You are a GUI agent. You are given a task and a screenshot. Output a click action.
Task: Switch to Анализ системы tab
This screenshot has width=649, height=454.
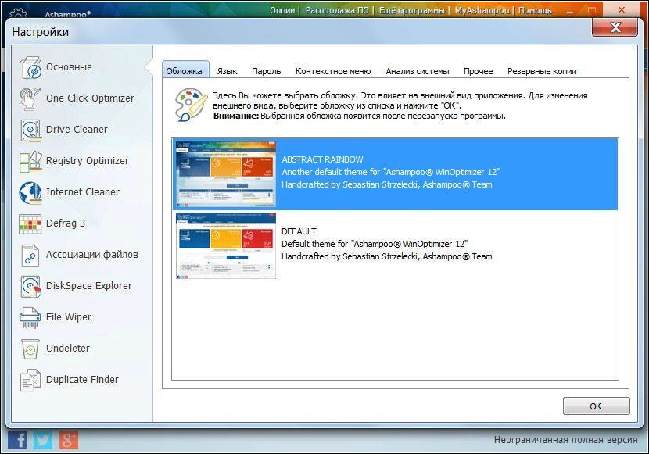[x=418, y=71]
